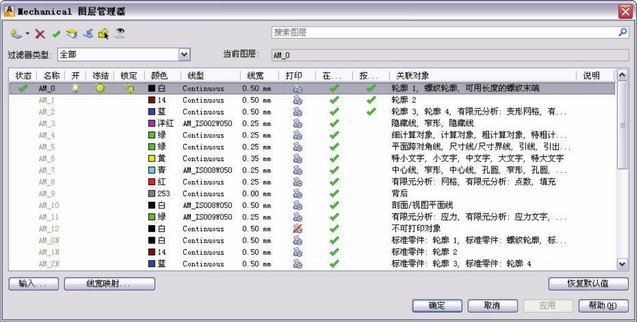Screen dimensions: 637x322
Task: Open linetype AM_ISO02W050 for AM_3
Action: click(x=207, y=123)
